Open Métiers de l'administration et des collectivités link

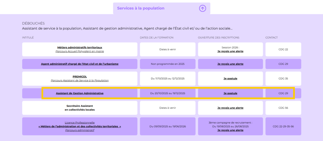click(80, 126)
